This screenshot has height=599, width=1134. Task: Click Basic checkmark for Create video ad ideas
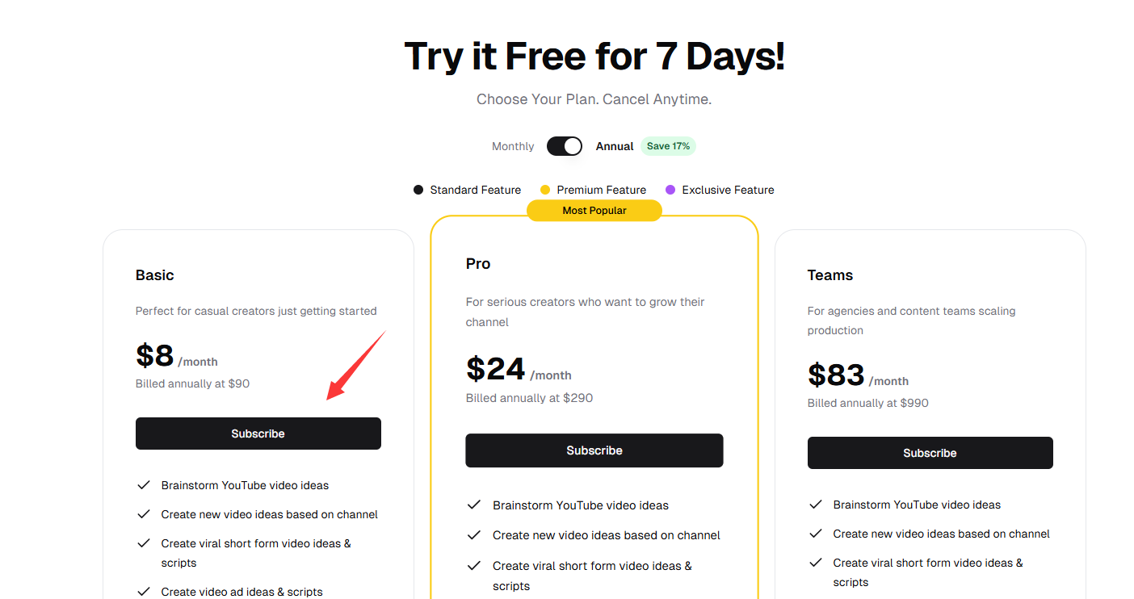144,592
